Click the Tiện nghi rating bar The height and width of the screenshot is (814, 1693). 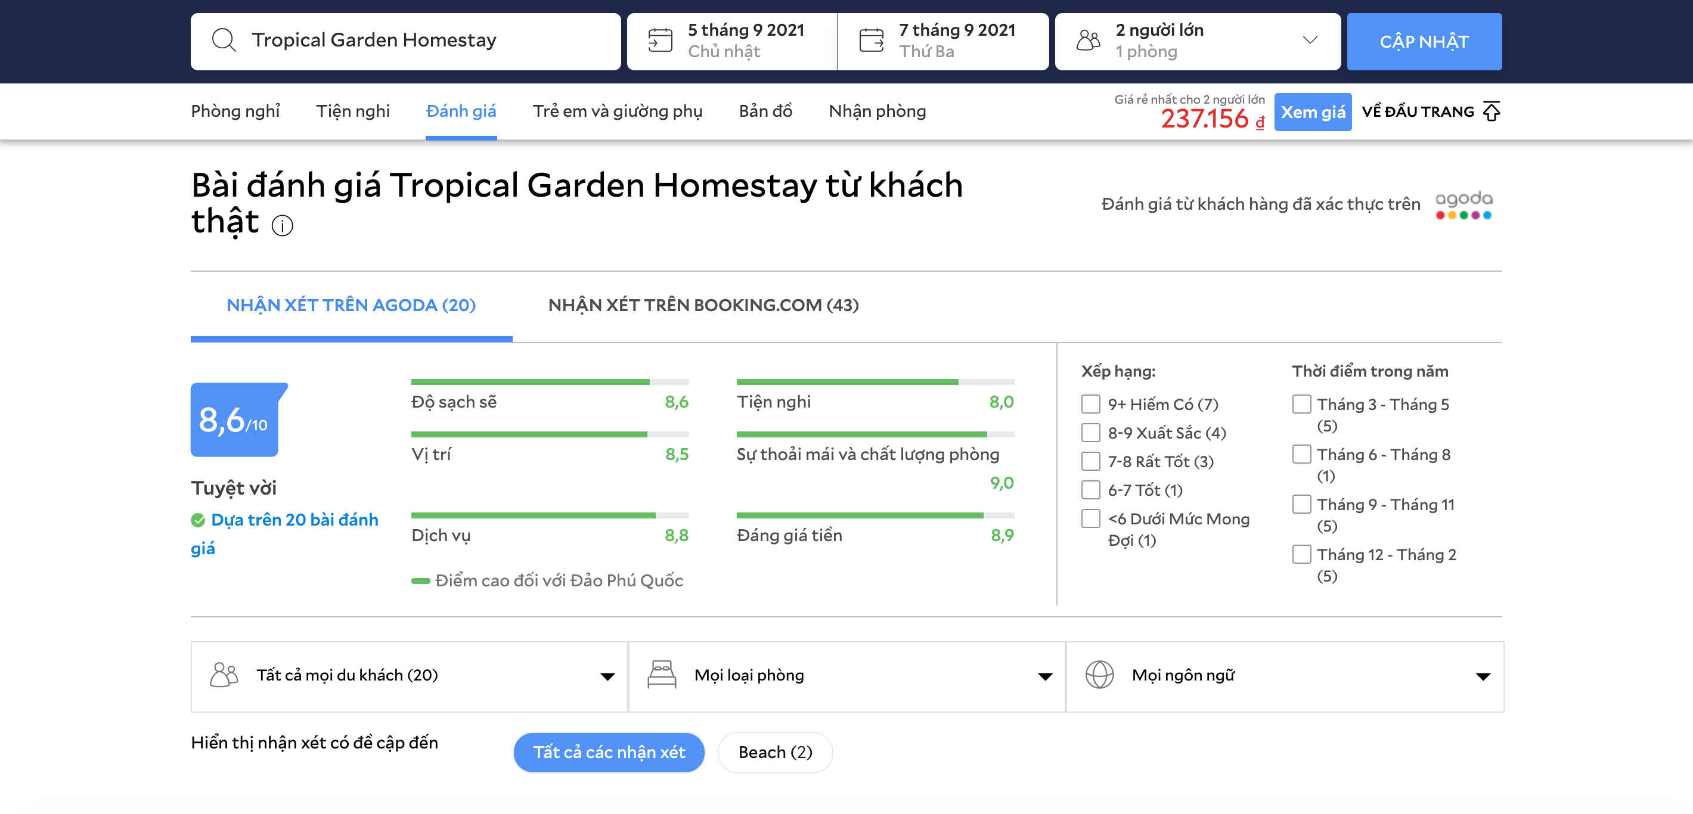point(875,382)
